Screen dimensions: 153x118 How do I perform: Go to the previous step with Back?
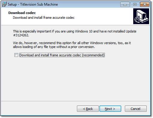point(88,109)
